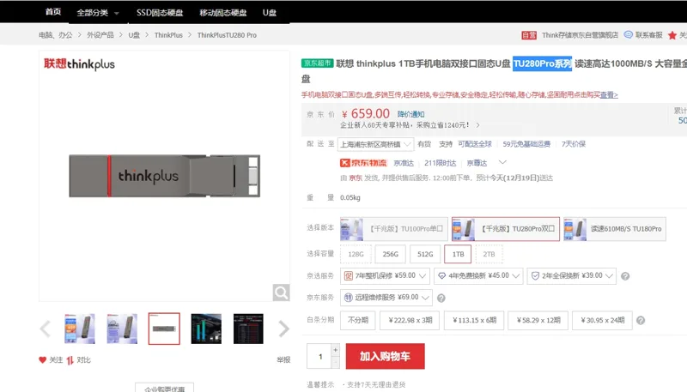Go to 首页 in navigation bar
This screenshot has height=392, width=687.
(53, 12)
